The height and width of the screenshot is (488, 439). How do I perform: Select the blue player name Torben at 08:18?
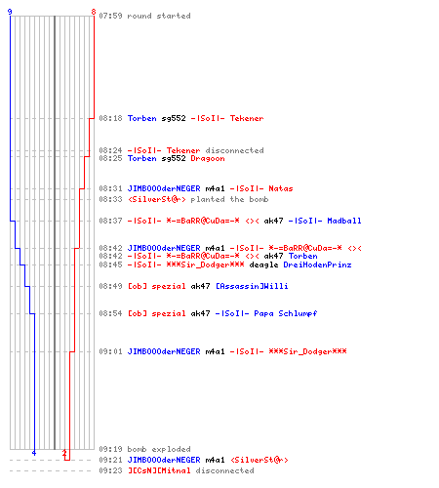click(142, 118)
